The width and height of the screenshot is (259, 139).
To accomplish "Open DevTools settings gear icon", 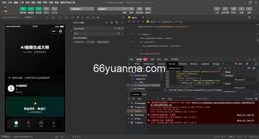I will click(247, 64).
